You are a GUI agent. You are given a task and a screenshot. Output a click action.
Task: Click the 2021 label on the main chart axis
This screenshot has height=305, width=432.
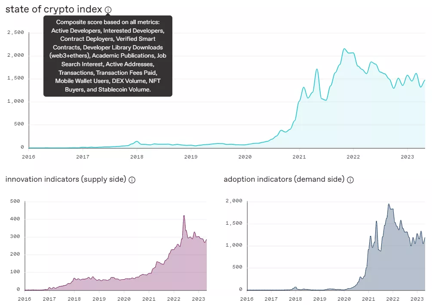coord(299,157)
